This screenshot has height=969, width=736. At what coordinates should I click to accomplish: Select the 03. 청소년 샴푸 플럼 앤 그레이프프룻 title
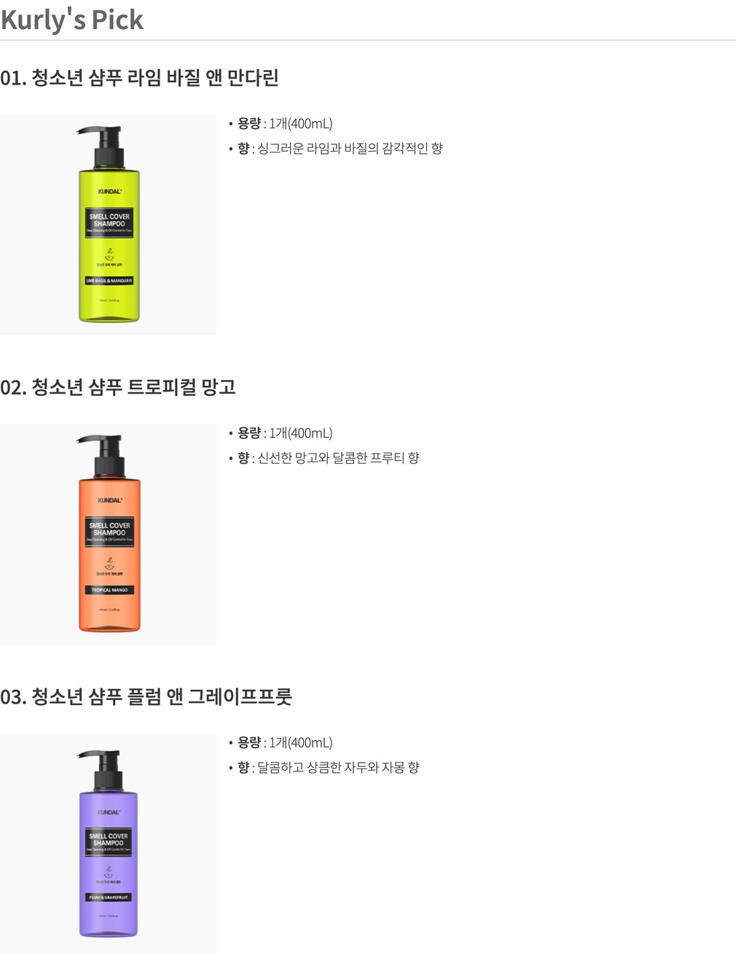click(x=146, y=696)
